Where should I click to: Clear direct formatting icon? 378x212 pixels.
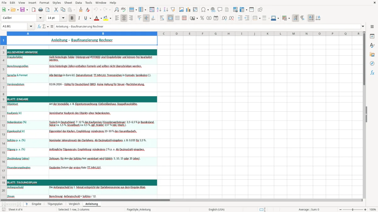(88, 10)
